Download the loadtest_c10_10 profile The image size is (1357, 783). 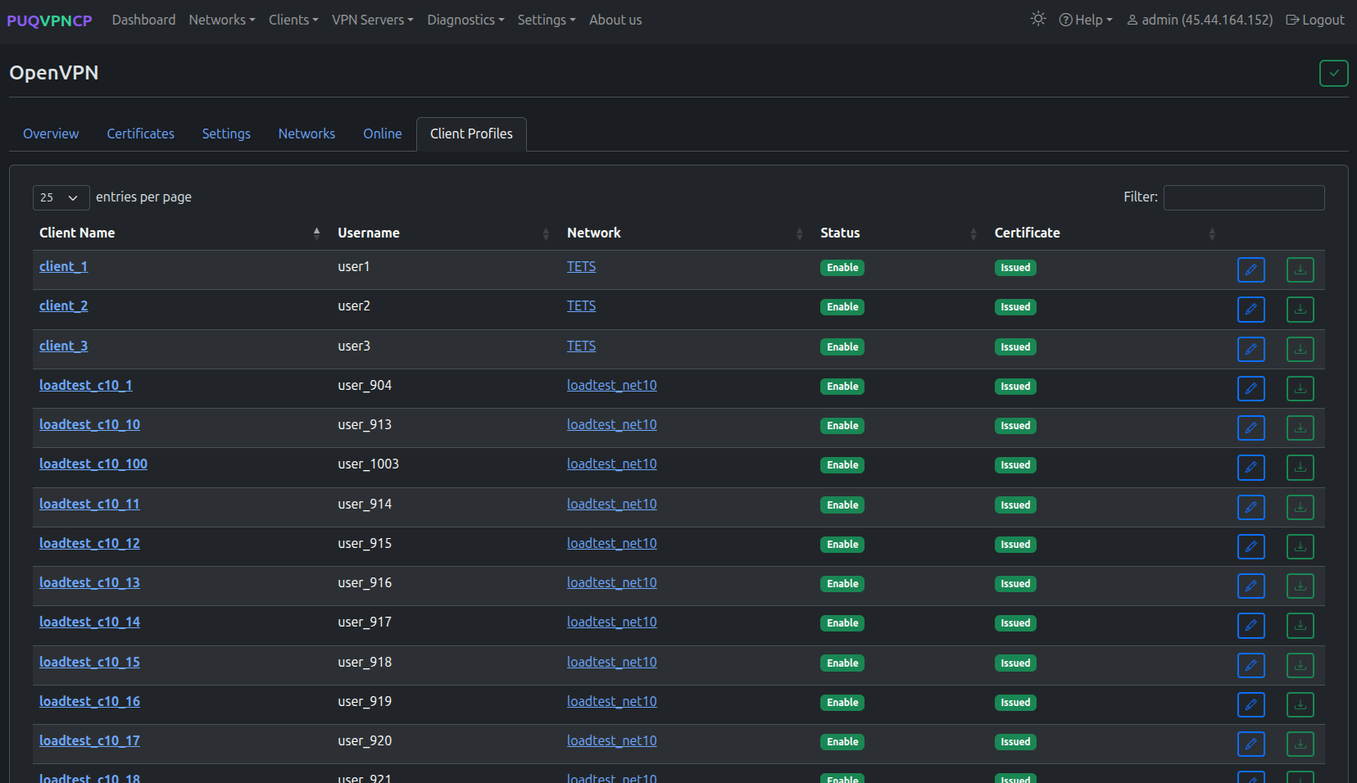(1300, 428)
